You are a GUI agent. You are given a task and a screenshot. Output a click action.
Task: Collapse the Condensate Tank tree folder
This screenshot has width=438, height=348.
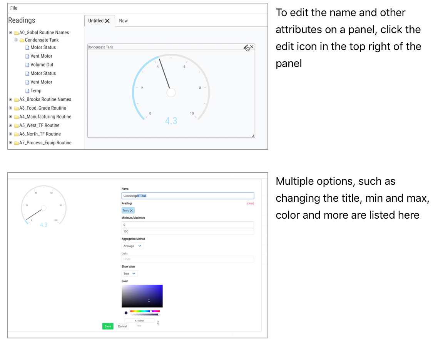(x=16, y=40)
